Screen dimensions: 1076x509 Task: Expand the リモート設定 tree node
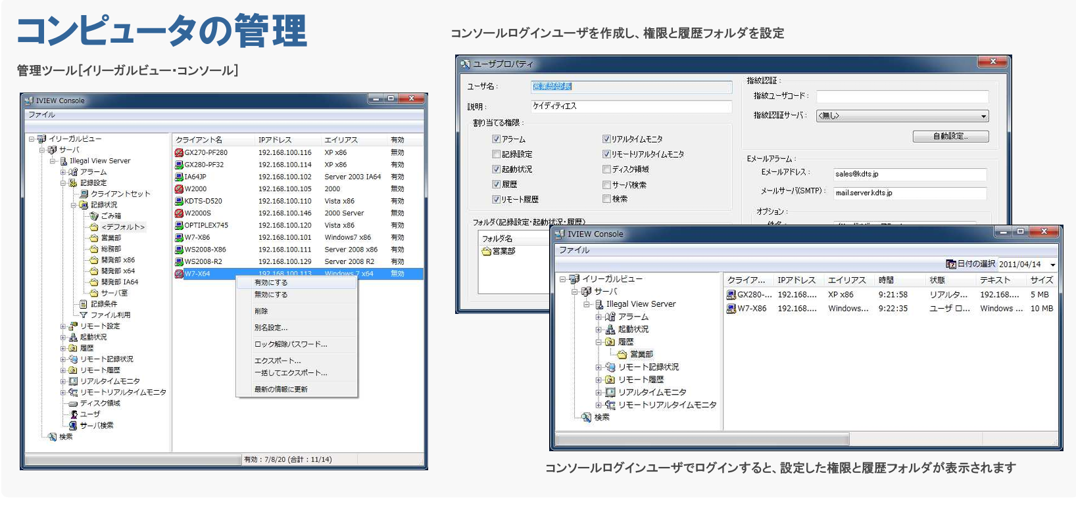(x=63, y=326)
